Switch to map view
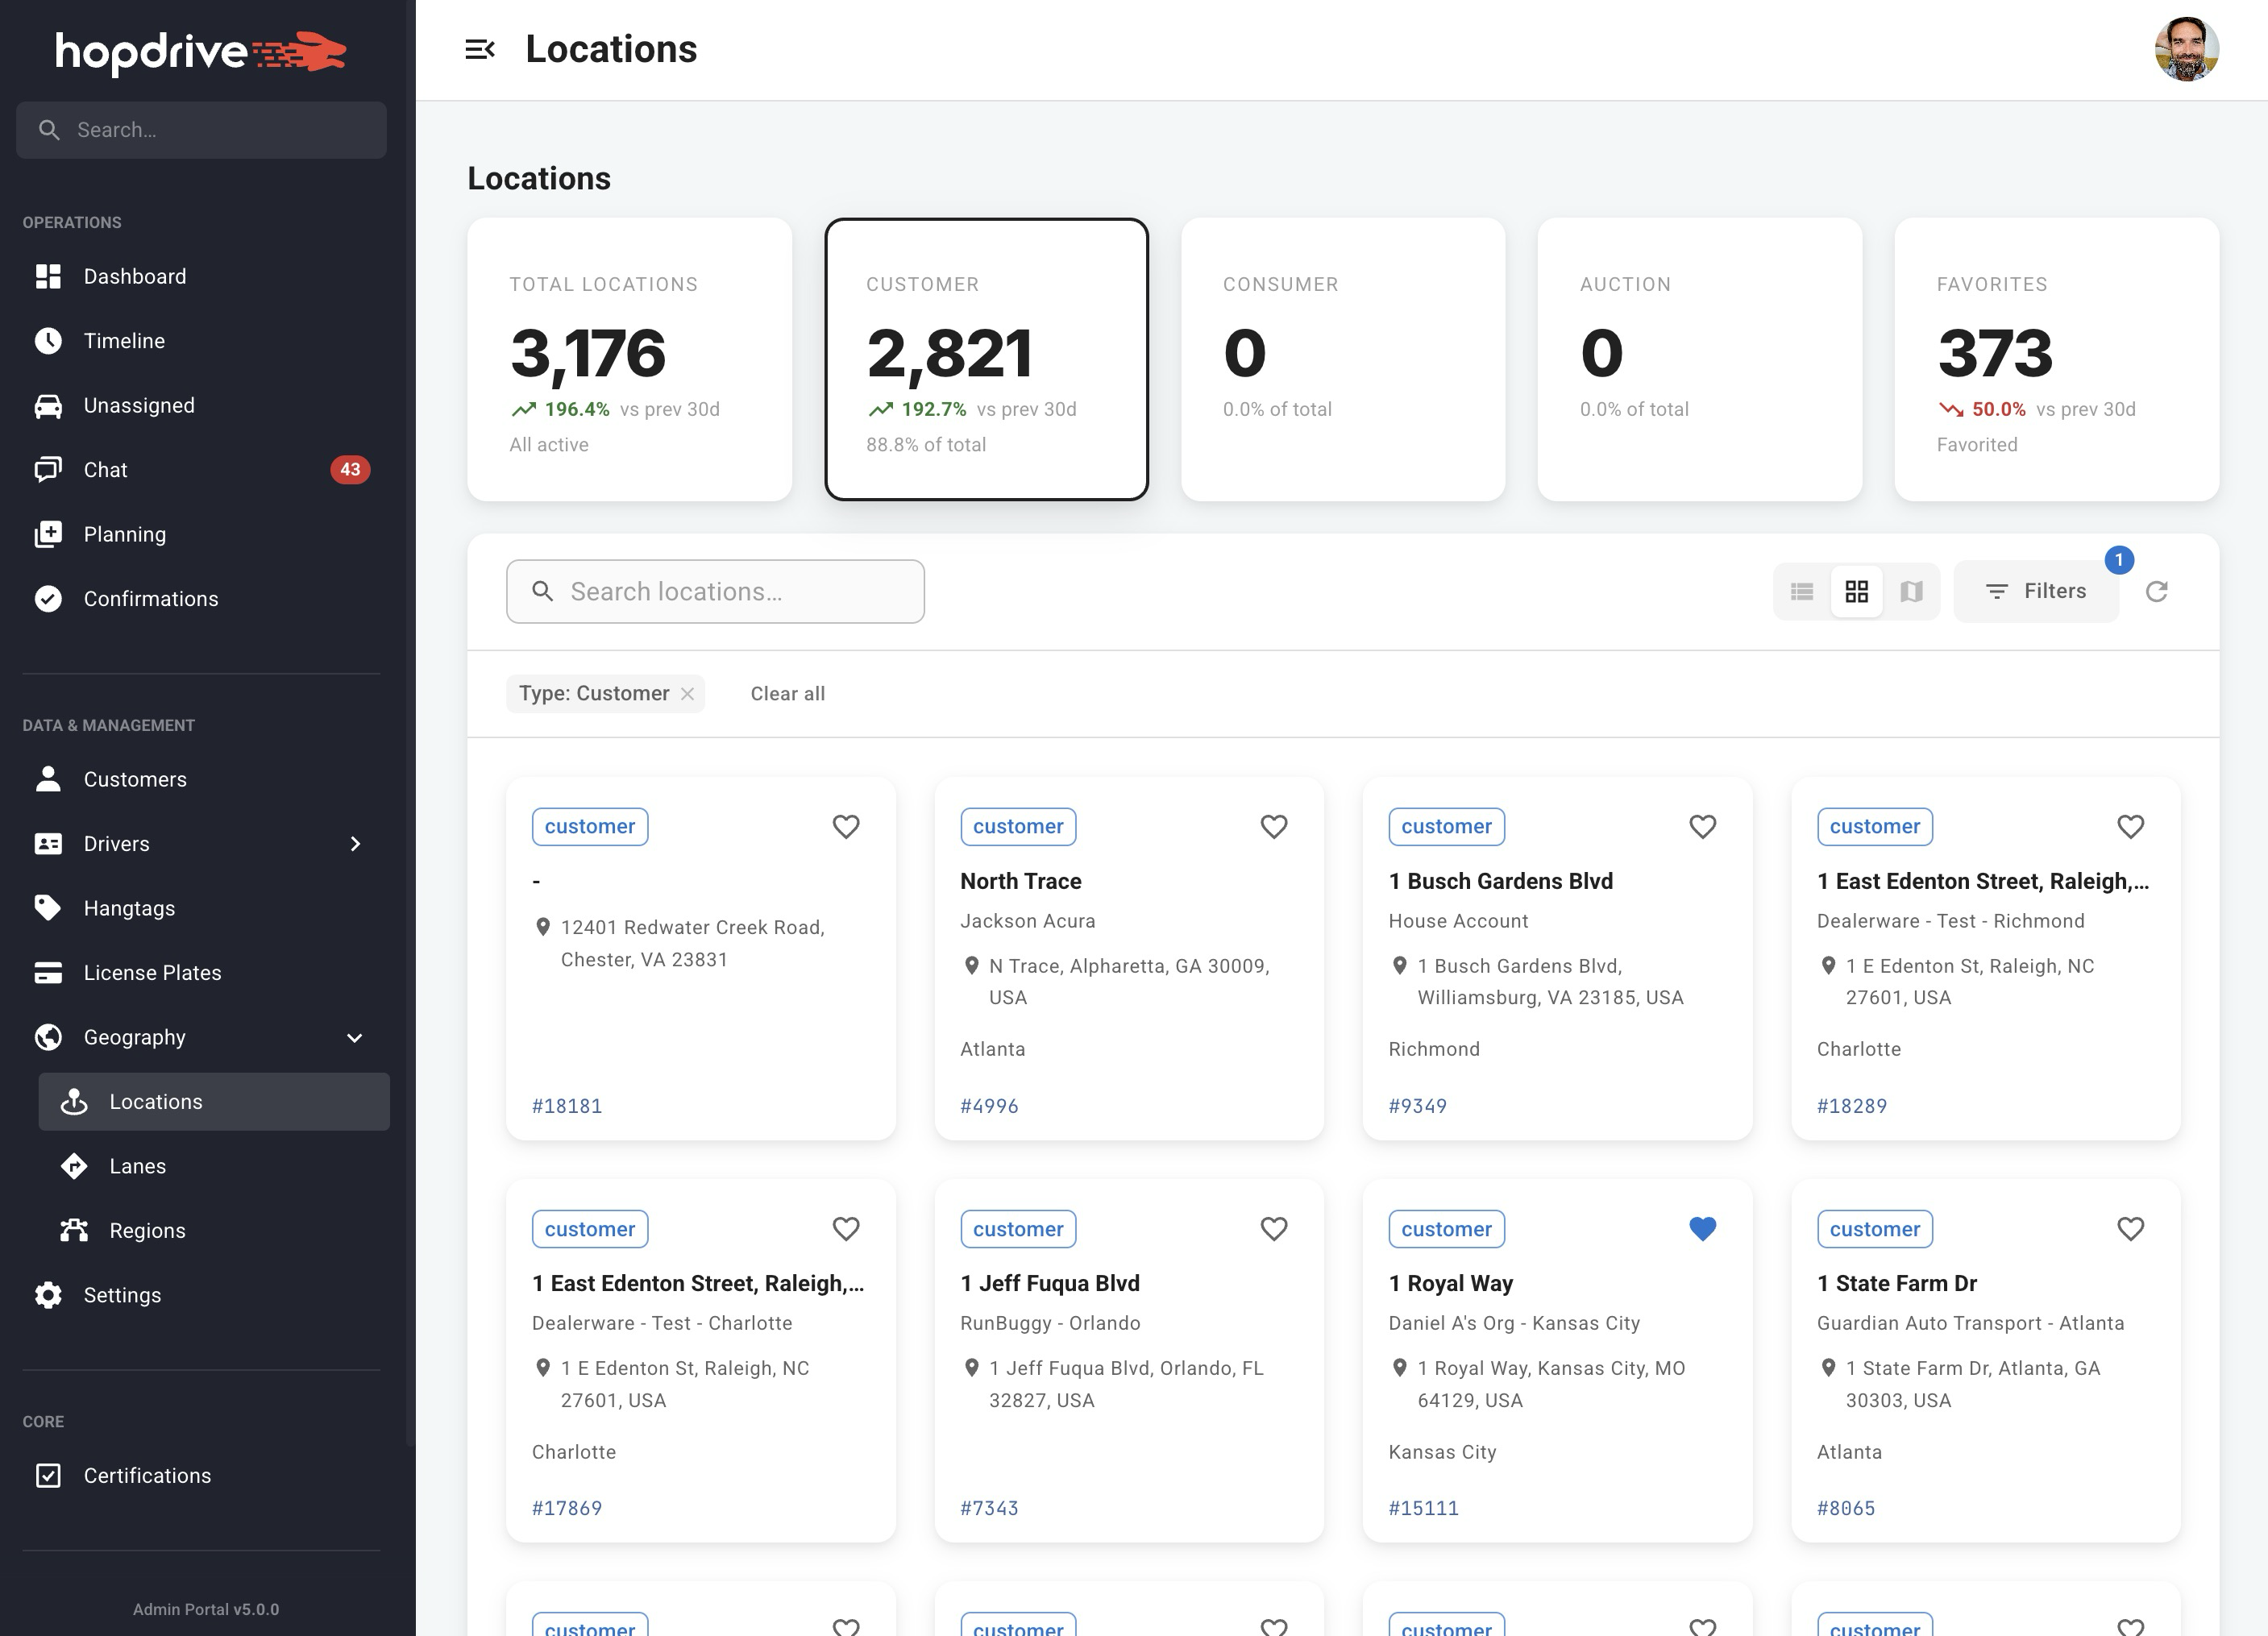 click(x=1911, y=592)
